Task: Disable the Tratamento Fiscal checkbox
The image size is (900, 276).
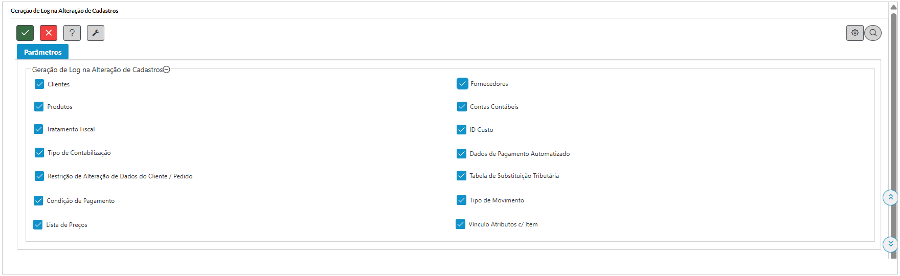Action: coord(38,129)
